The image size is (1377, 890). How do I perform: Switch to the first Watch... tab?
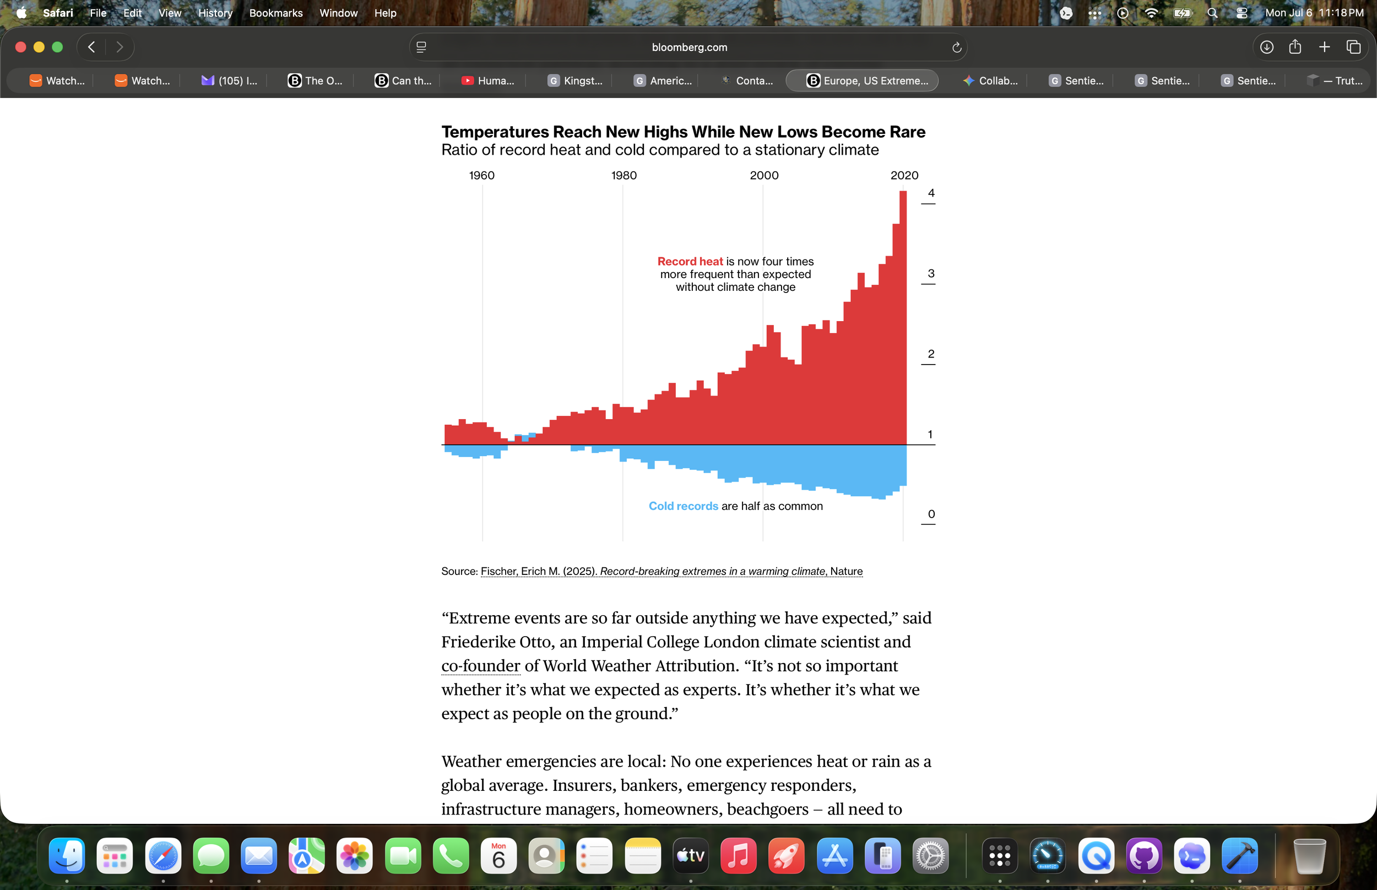tap(57, 81)
